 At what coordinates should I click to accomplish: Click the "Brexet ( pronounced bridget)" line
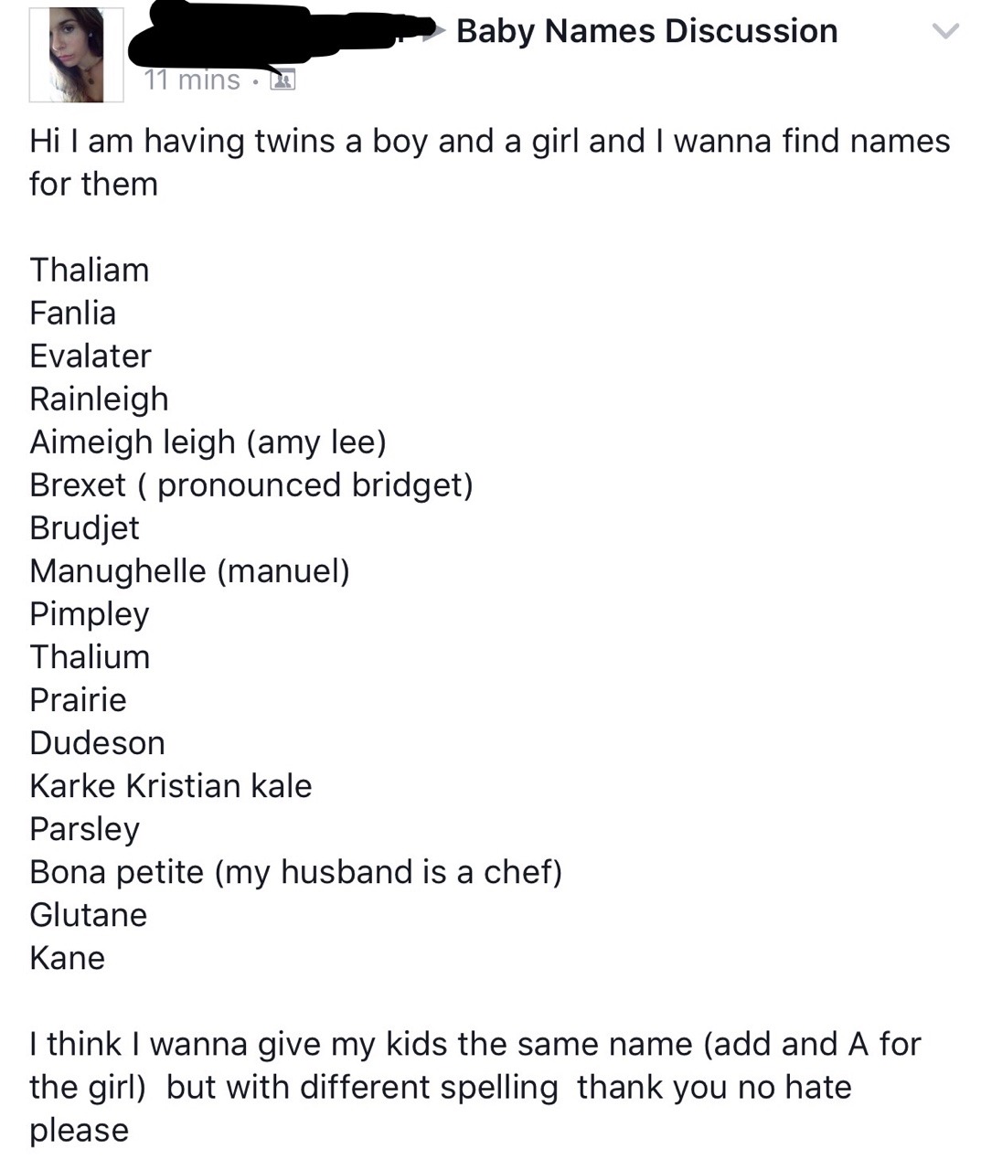(251, 484)
